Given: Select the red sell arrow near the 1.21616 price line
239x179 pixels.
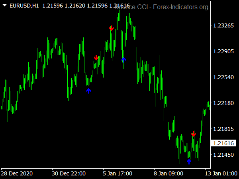Looking at the screenshot, I should click(x=194, y=134).
